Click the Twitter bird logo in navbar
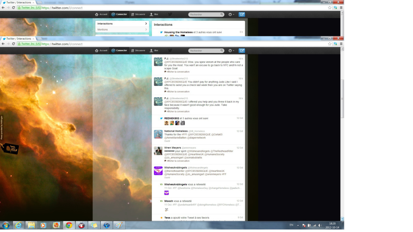 170,50
